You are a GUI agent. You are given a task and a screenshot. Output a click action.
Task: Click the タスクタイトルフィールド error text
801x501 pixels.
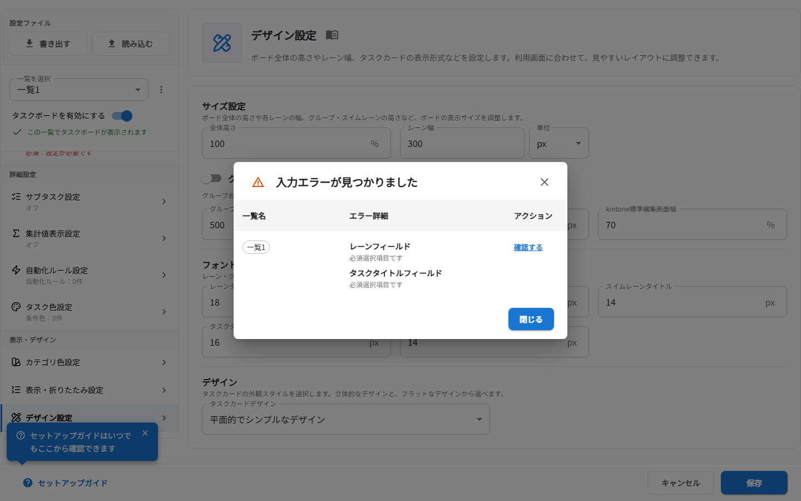point(395,273)
